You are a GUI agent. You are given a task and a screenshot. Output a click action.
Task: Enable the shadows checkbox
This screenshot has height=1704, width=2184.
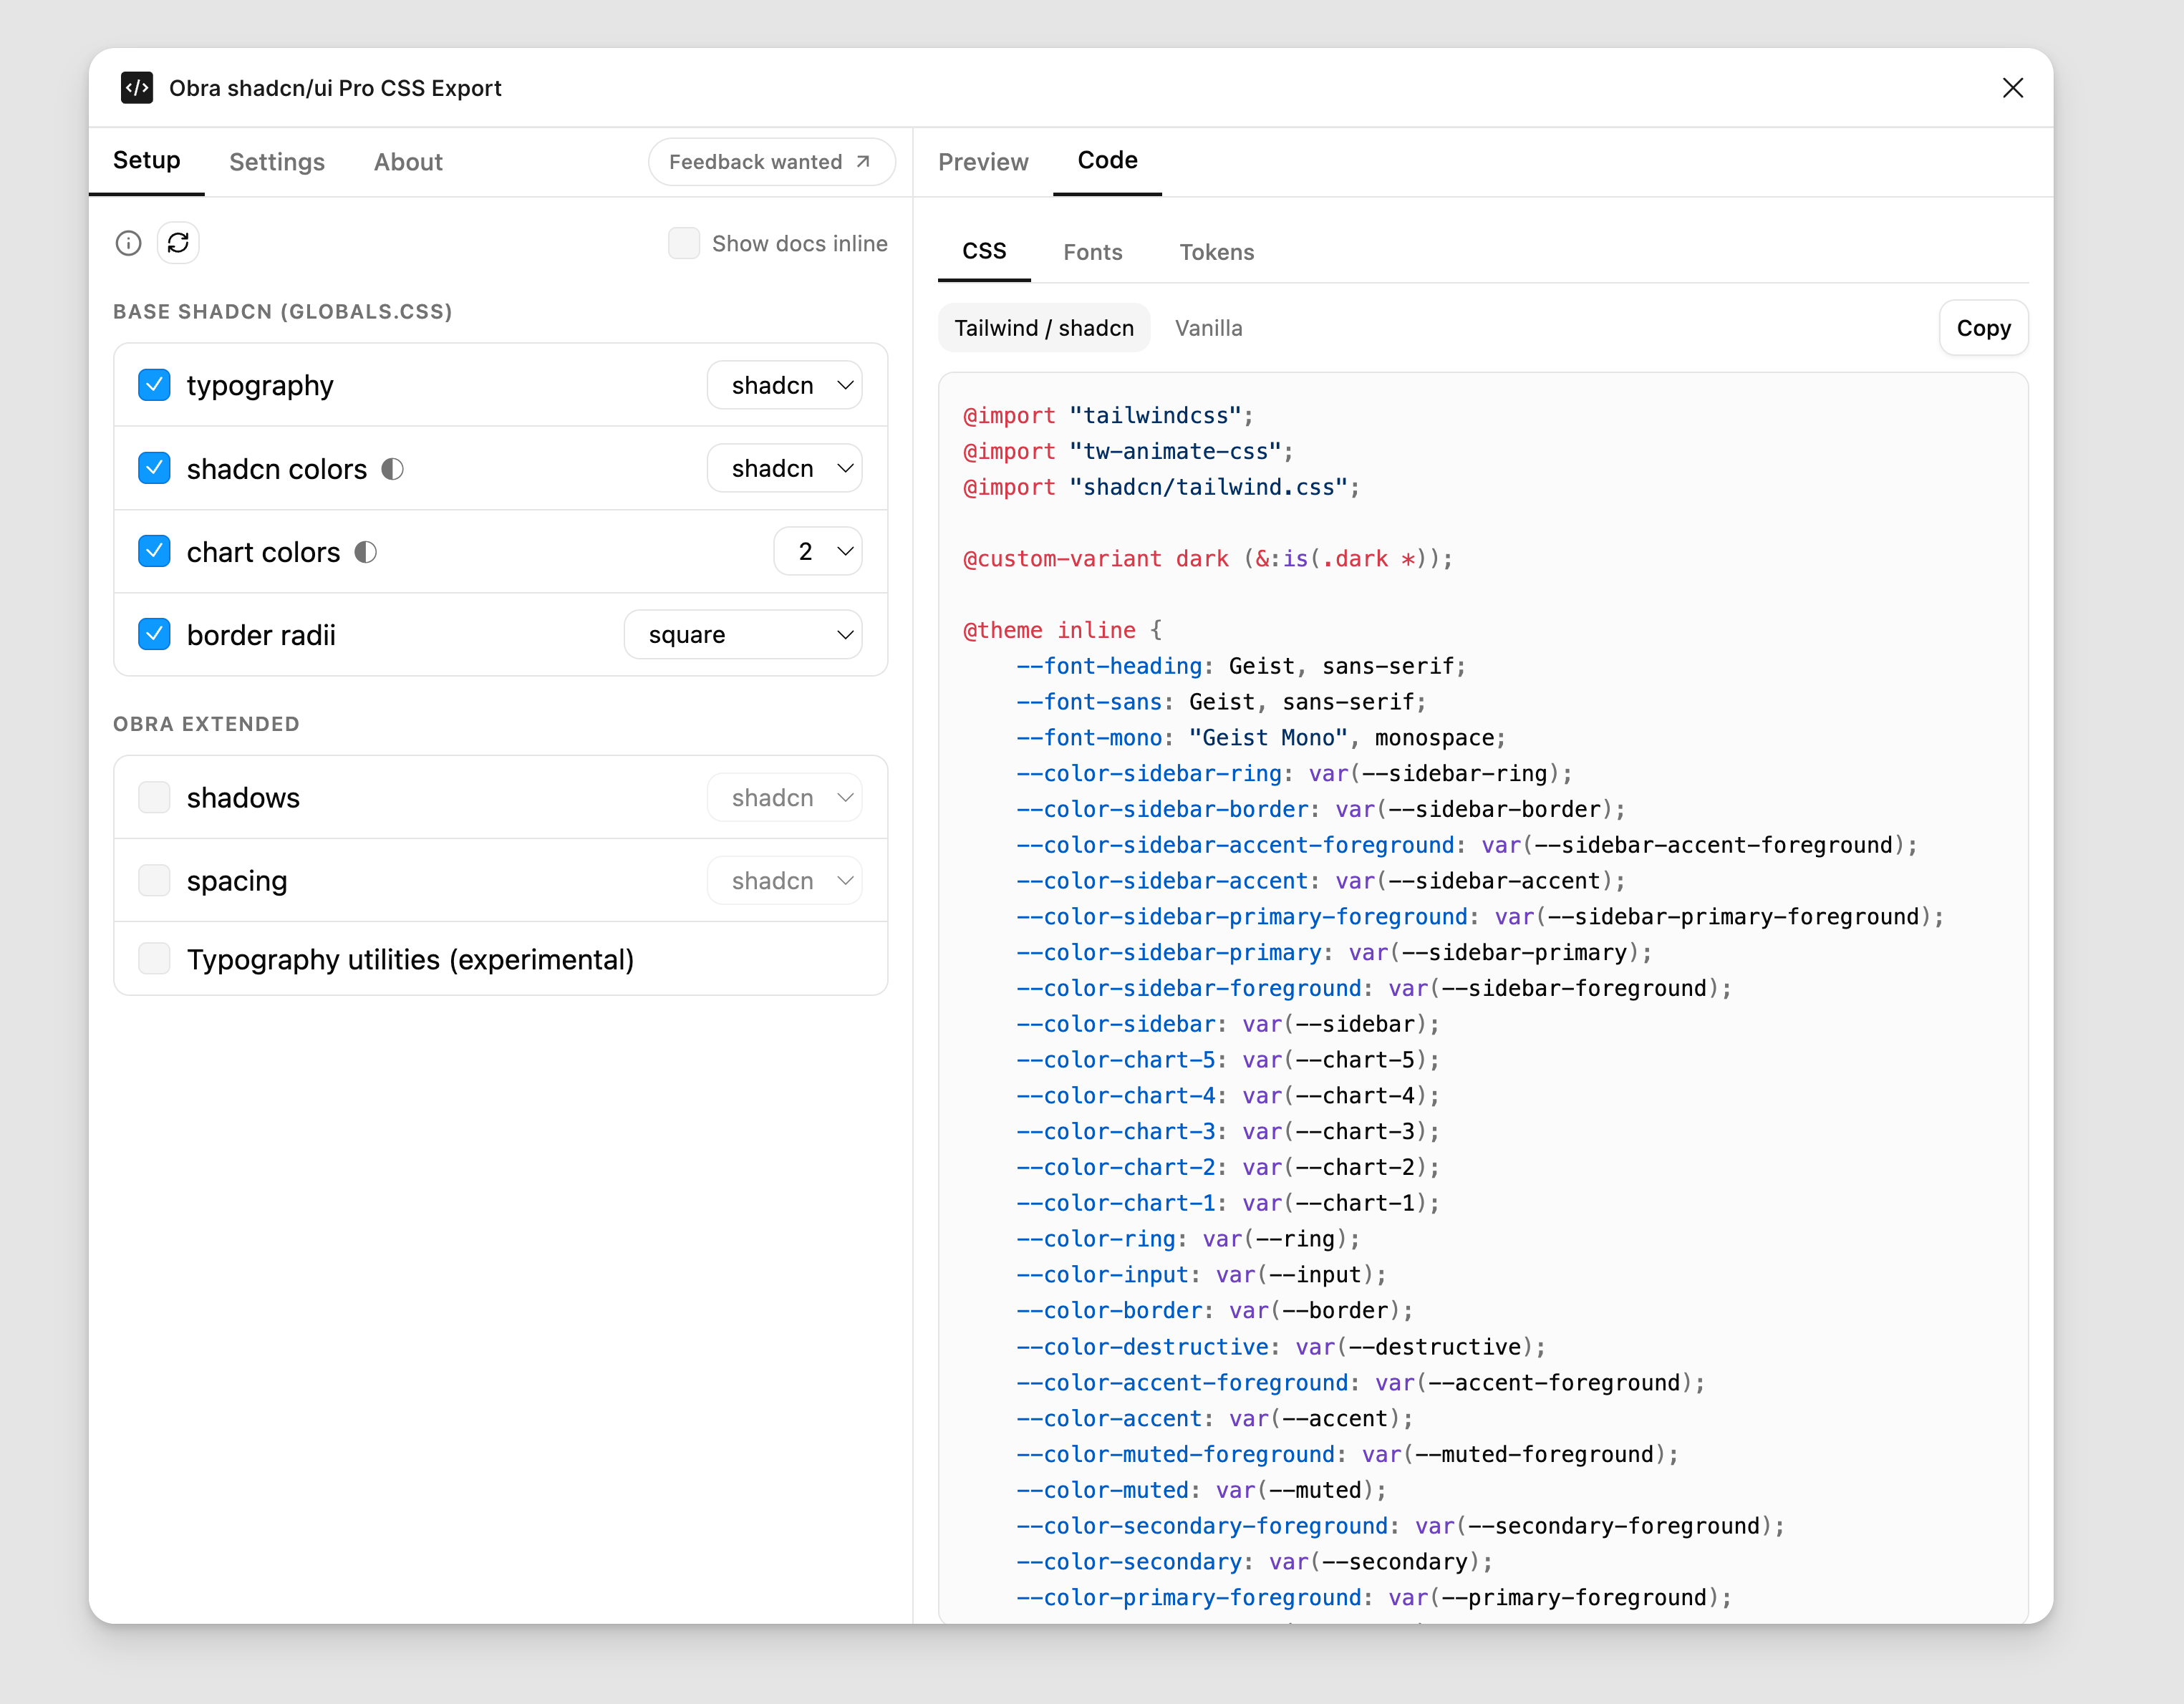coord(154,797)
